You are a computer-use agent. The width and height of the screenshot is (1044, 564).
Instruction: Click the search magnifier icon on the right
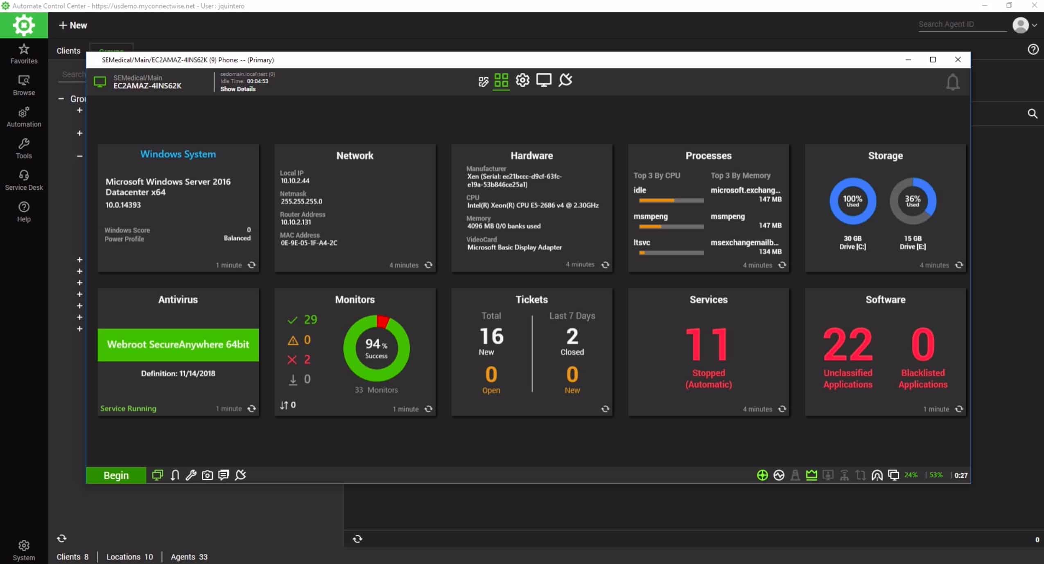click(x=1033, y=113)
